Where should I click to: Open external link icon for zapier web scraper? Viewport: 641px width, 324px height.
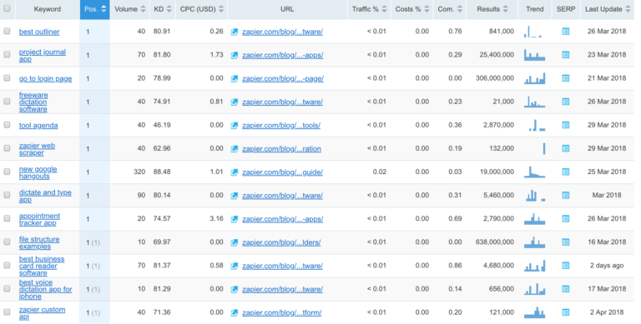coord(235,149)
